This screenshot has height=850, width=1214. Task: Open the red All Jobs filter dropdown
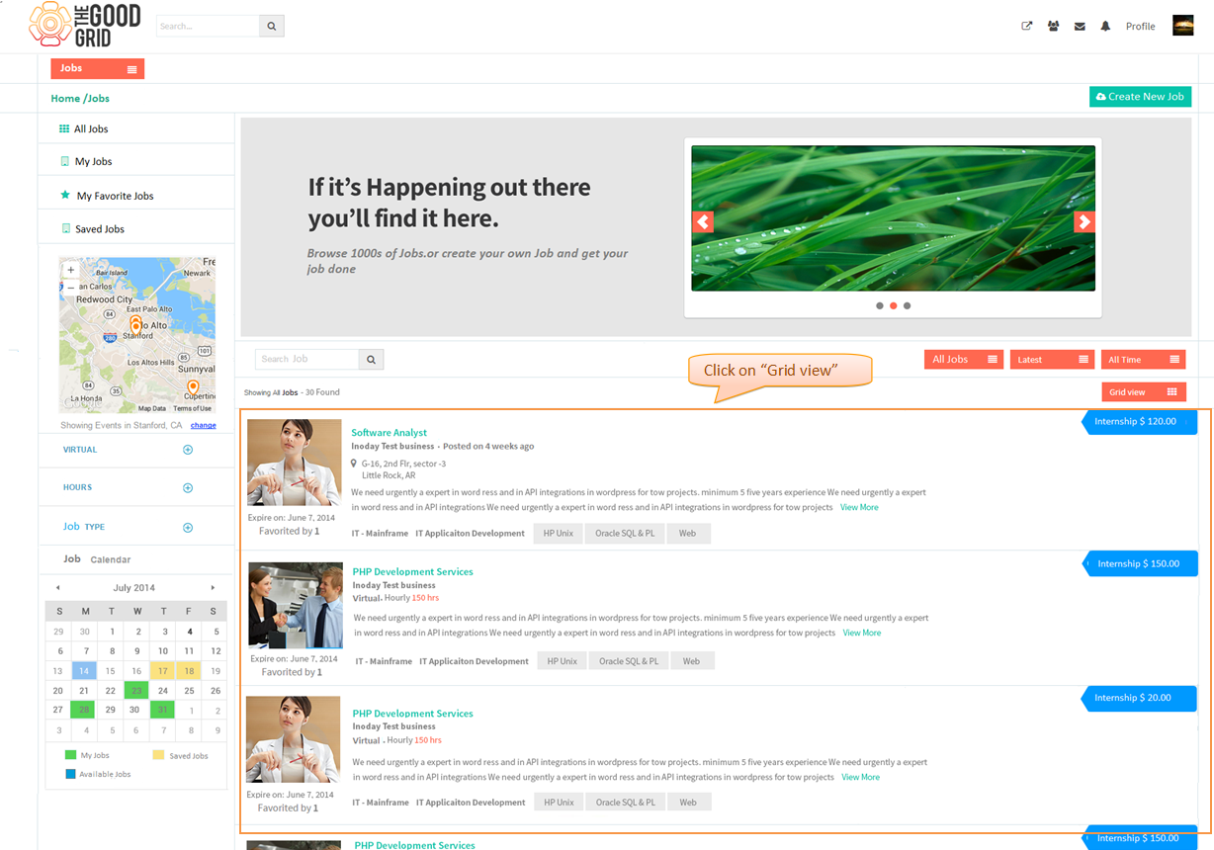pyautogui.click(x=964, y=359)
